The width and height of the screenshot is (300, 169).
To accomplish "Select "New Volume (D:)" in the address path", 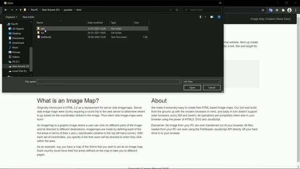I will [51, 10].
